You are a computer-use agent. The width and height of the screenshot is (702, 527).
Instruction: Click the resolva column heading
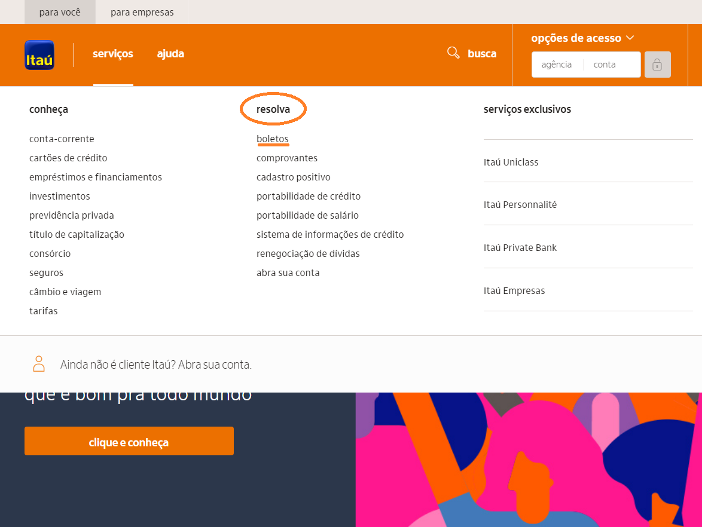(x=273, y=109)
